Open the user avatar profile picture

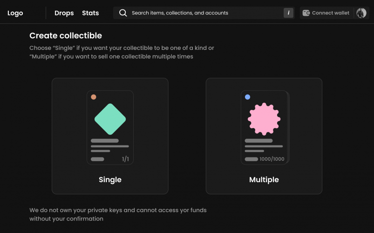pos(361,13)
